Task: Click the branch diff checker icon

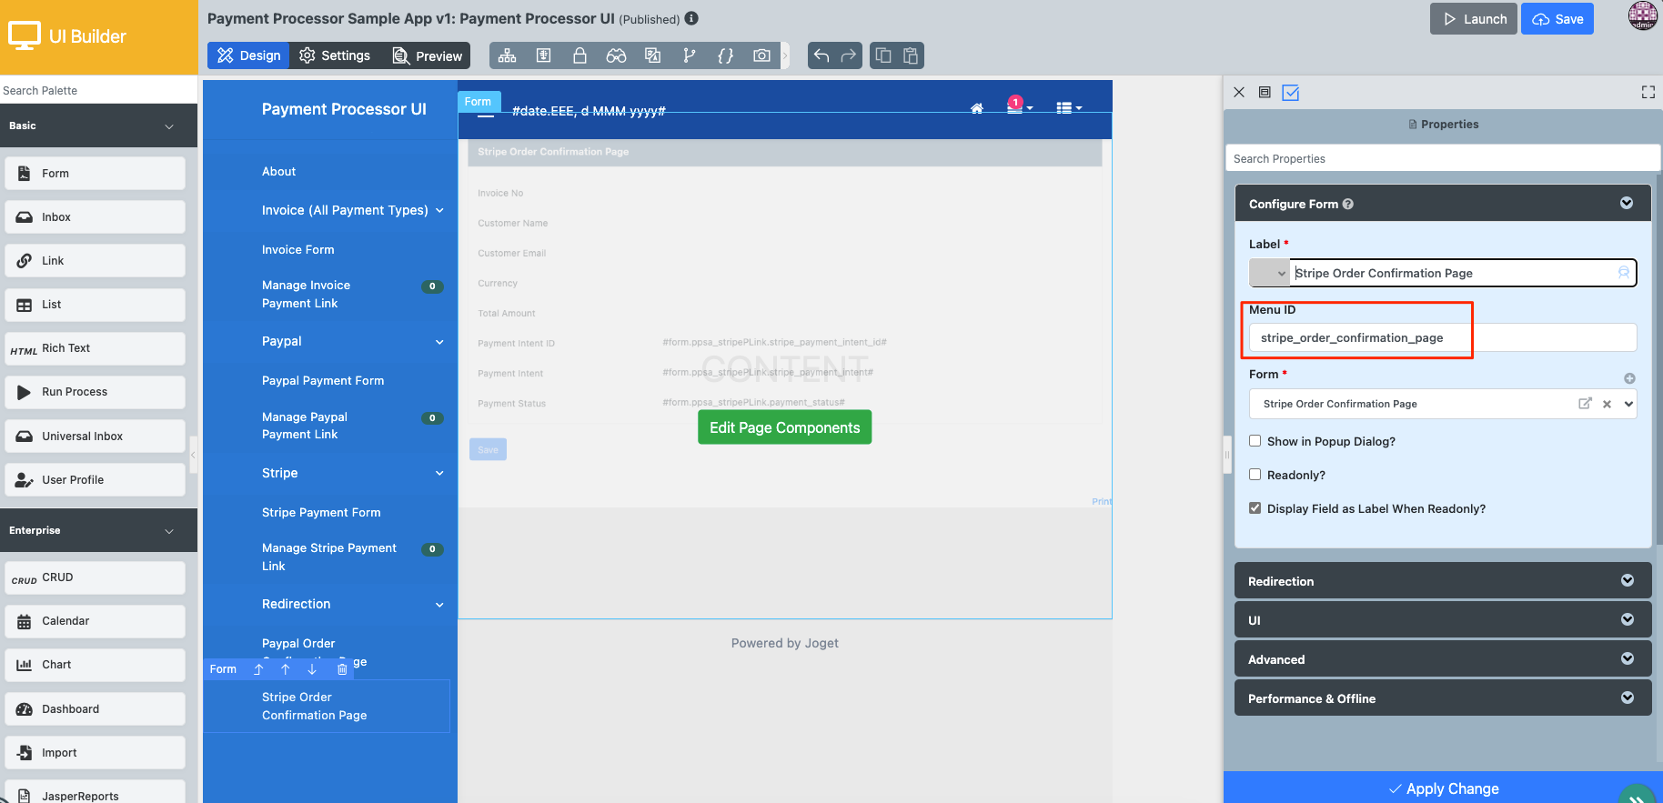Action: [x=690, y=55]
